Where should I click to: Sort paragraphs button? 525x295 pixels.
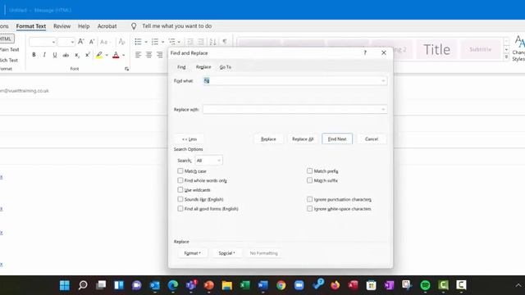pyautogui.click(x=213, y=42)
